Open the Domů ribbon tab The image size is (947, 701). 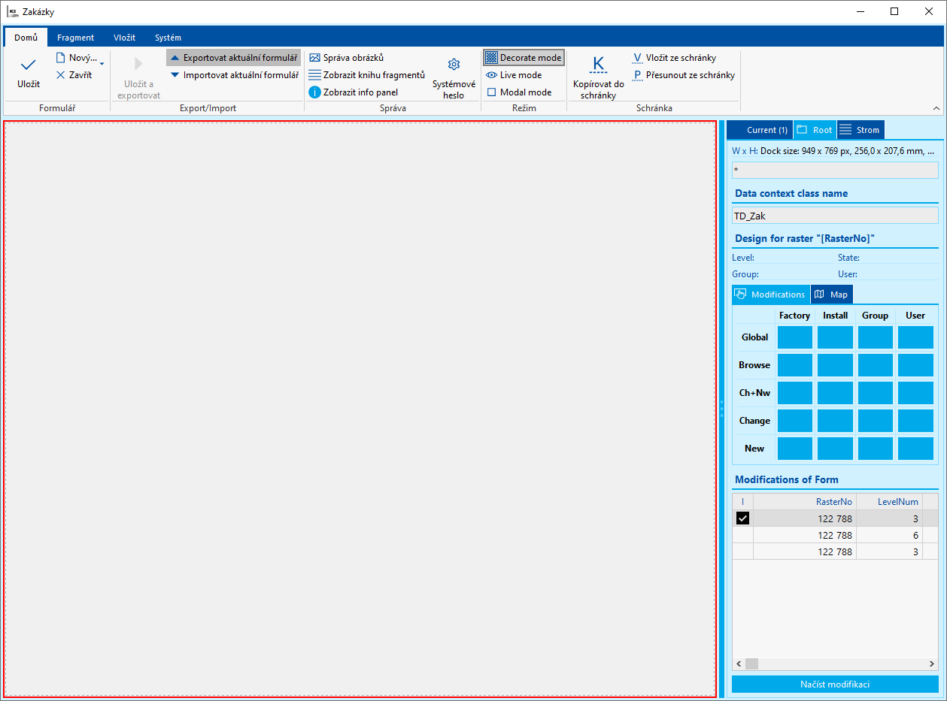pyautogui.click(x=26, y=38)
